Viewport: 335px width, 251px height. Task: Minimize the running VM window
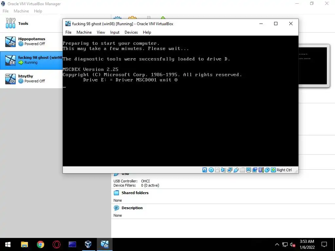(261, 24)
